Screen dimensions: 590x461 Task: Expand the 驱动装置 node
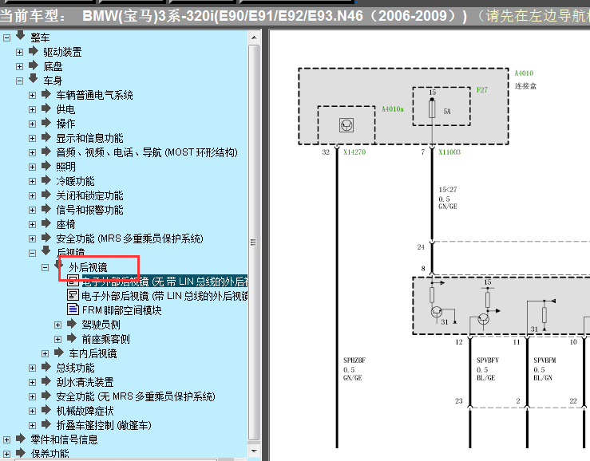[20, 53]
